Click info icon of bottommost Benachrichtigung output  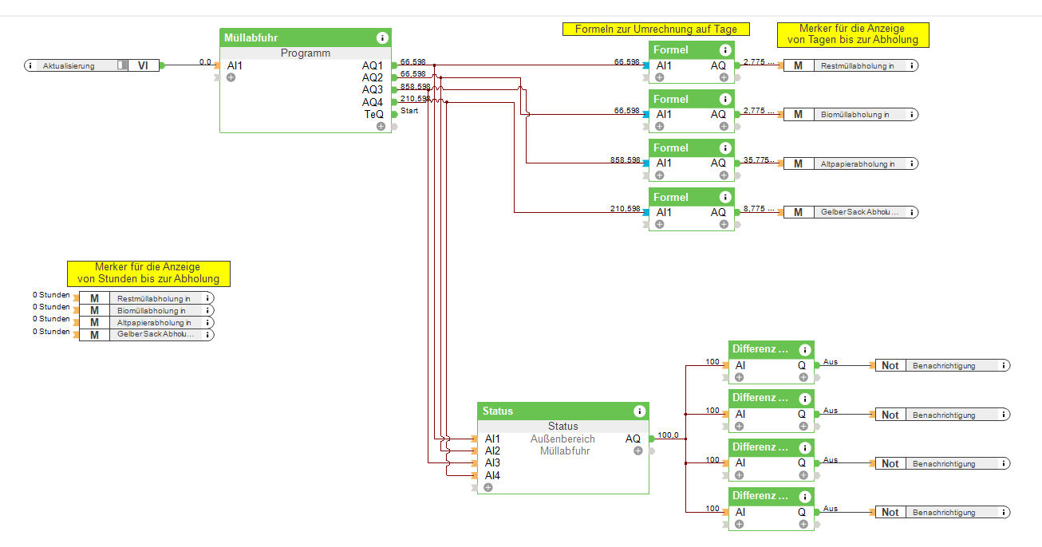click(x=1003, y=512)
